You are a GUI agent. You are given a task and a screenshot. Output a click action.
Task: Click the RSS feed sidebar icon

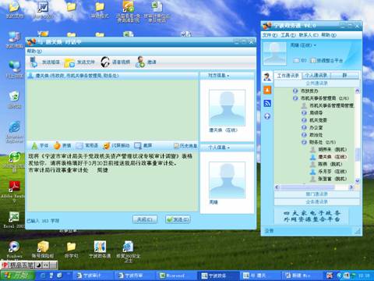[267, 103]
